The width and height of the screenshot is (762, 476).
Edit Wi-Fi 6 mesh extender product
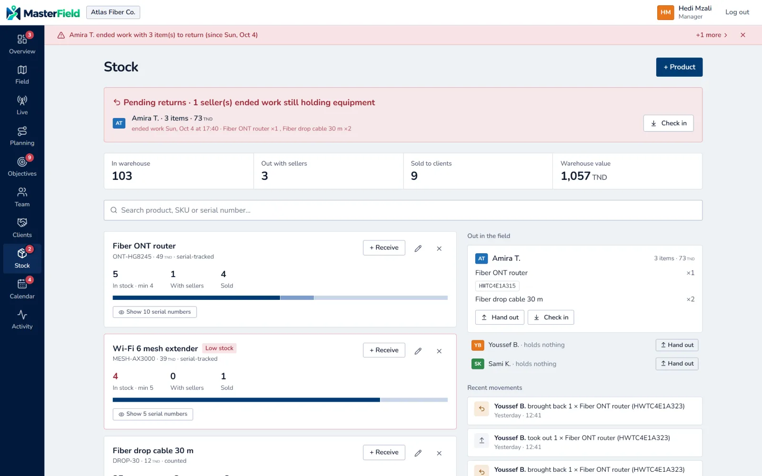(x=418, y=351)
